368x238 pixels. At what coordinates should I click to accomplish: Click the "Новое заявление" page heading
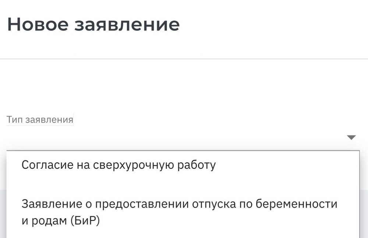click(x=93, y=25)
